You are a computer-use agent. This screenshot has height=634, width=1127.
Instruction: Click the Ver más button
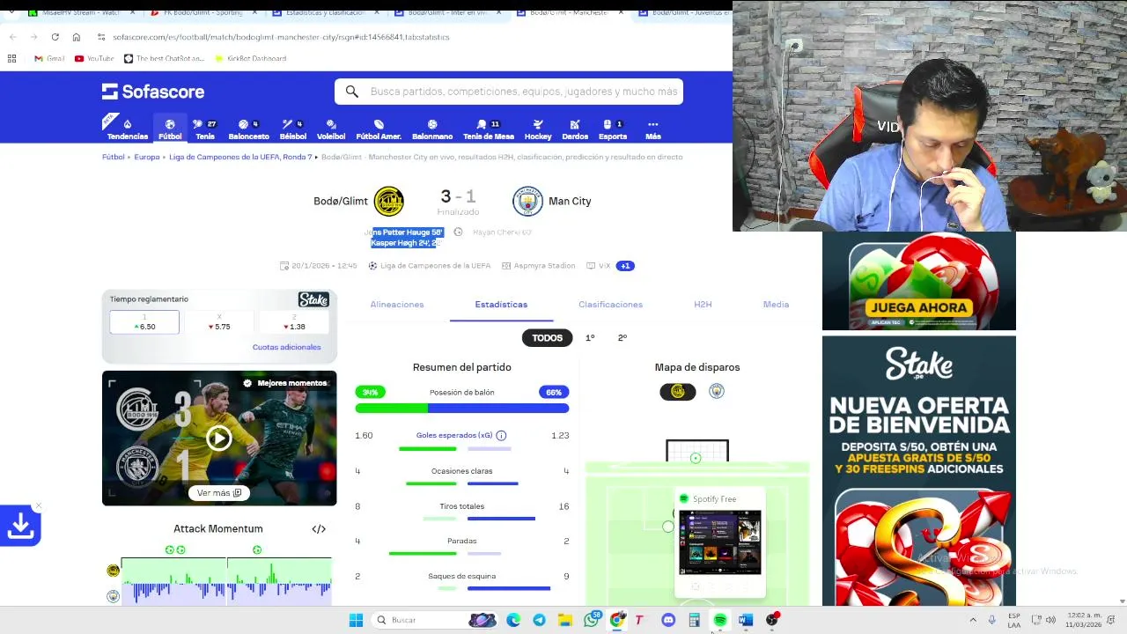219,493
